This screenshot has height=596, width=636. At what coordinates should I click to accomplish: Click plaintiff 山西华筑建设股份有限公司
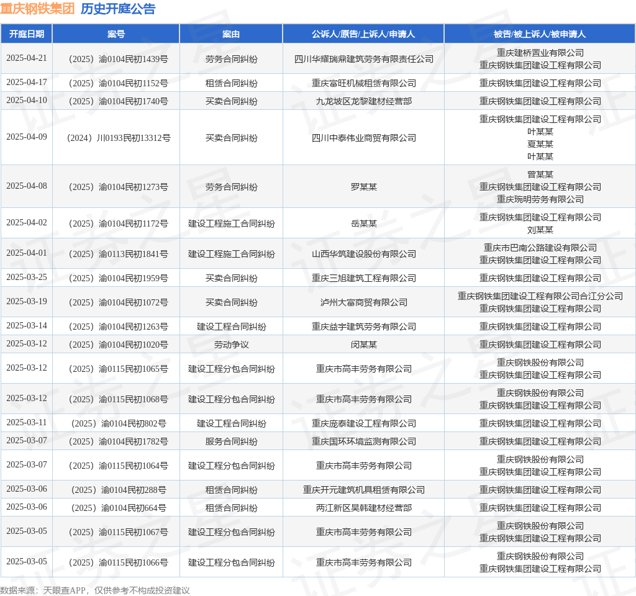[364, 254]
